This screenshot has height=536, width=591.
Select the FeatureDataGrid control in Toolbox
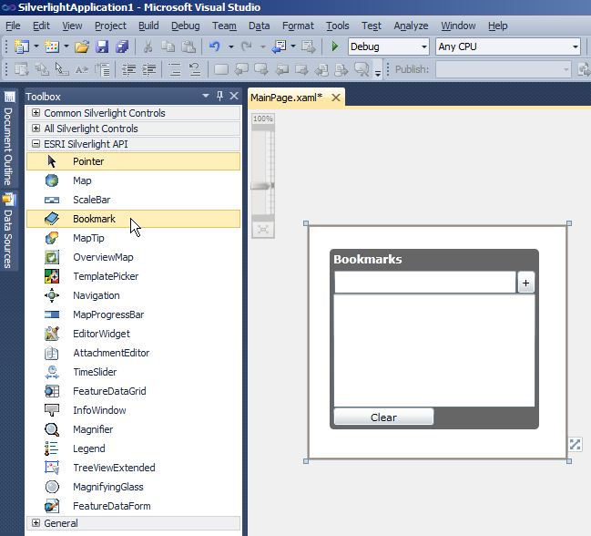click(134, 391)
